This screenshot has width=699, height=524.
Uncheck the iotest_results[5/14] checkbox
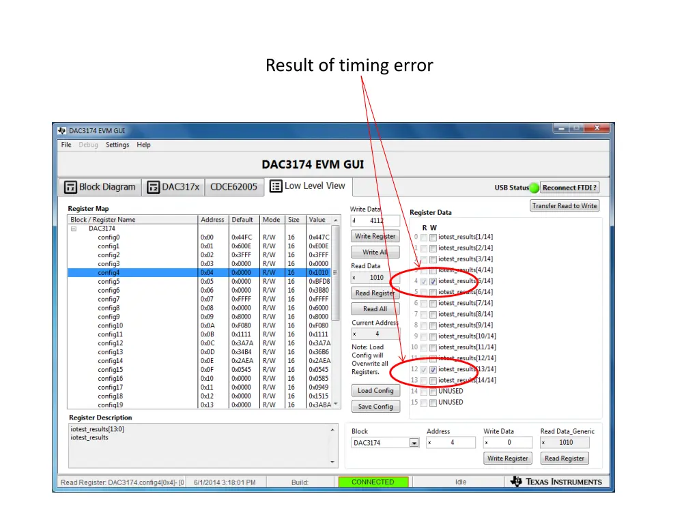[x=432, y=280]
